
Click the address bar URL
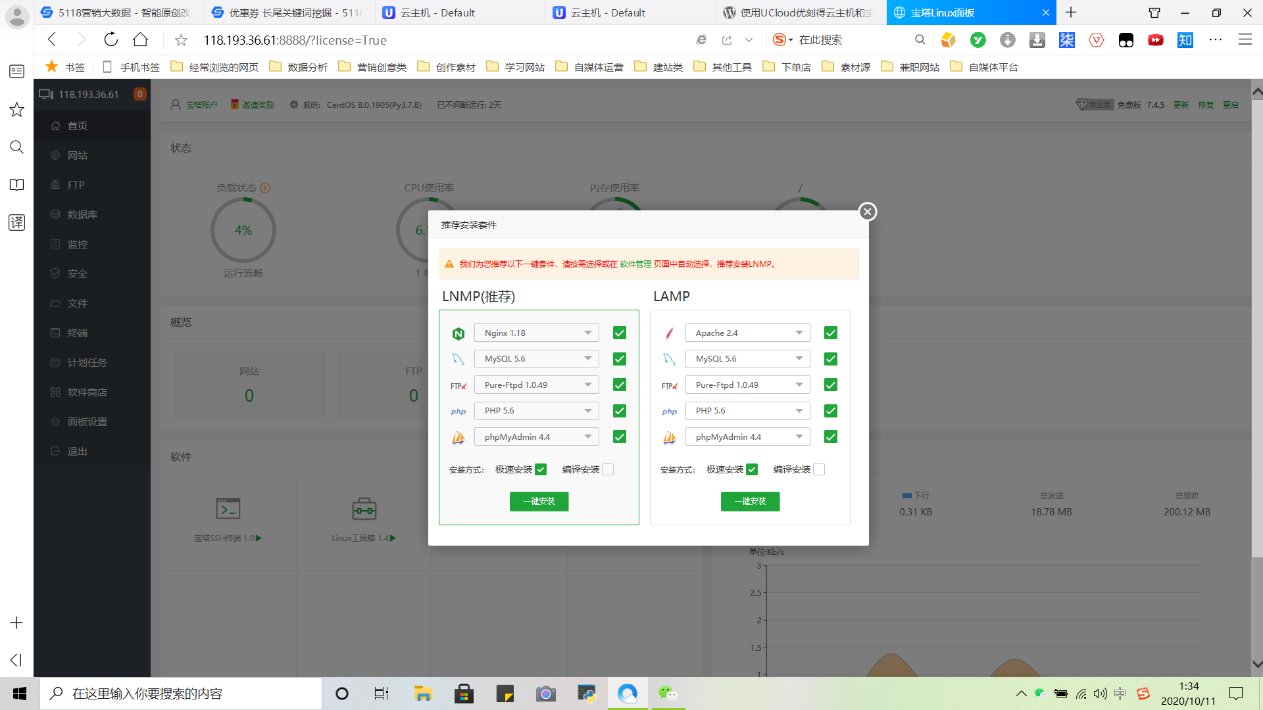(x=295, y=40)
